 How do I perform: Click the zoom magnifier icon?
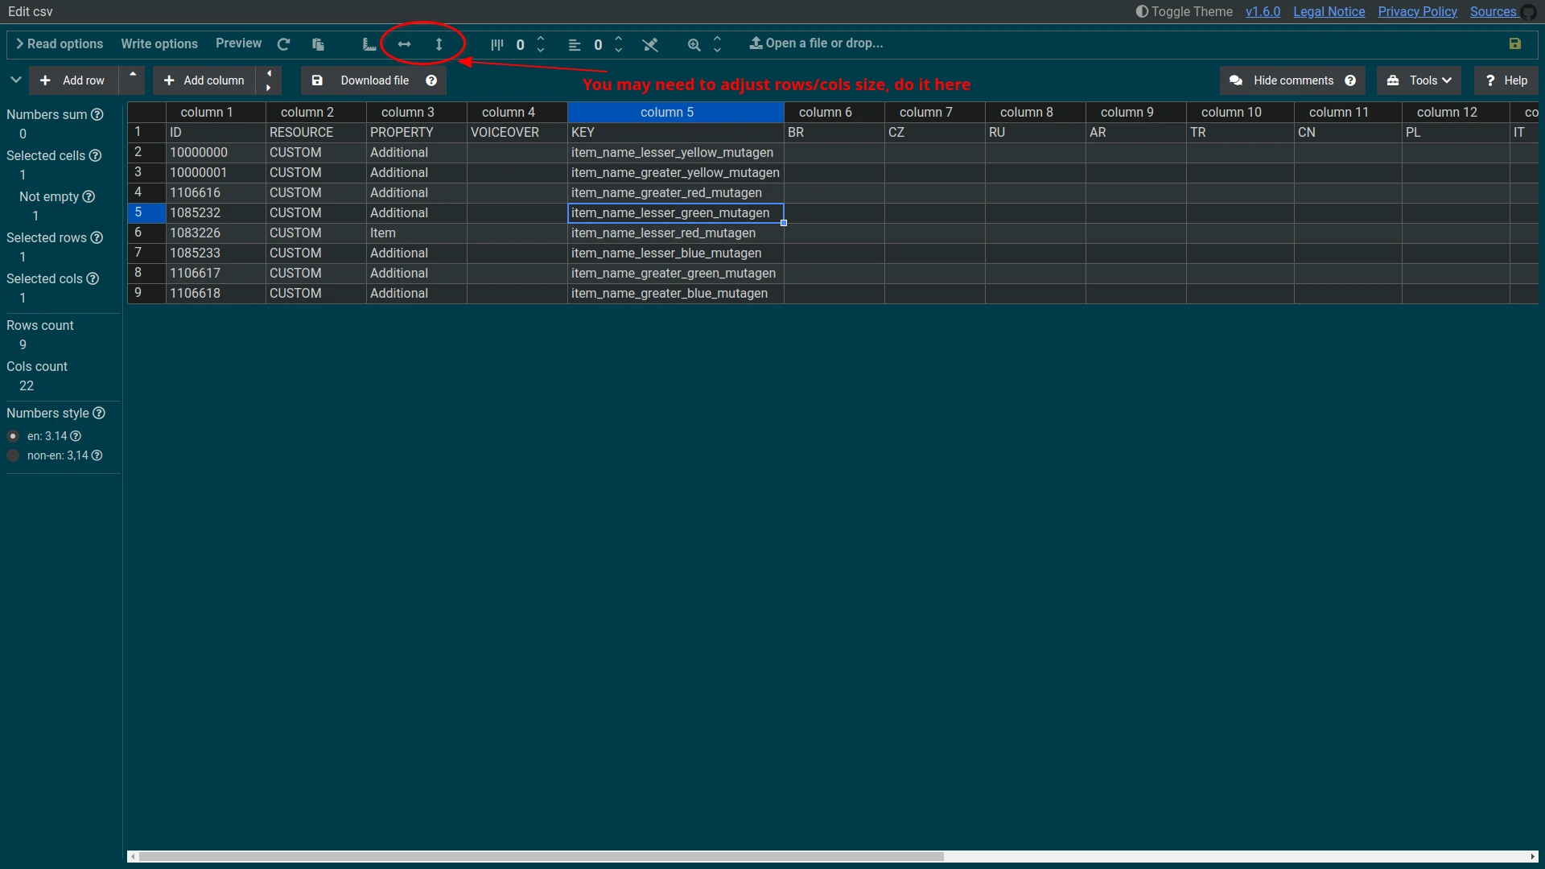pos(694,45)
